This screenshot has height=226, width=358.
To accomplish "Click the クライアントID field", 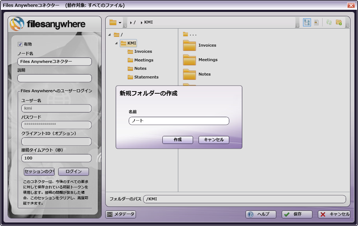I will (56, 141).
